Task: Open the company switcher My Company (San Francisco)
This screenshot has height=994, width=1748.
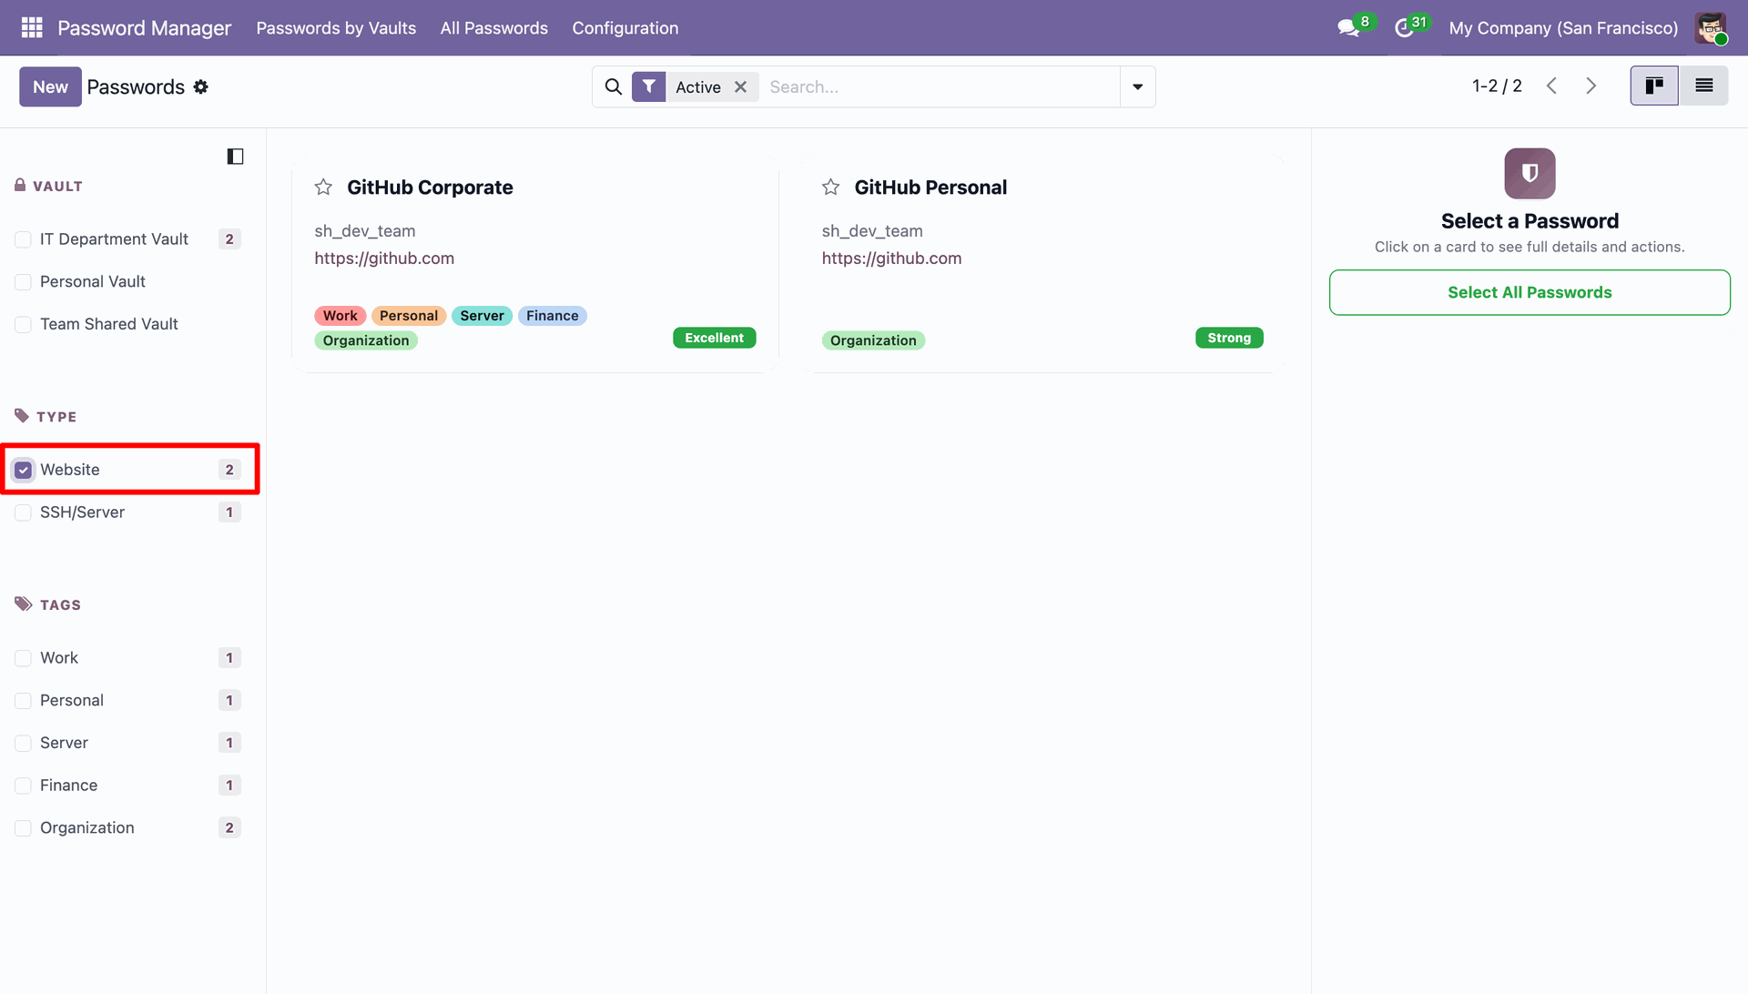Action: click(x=1563, y=28)
